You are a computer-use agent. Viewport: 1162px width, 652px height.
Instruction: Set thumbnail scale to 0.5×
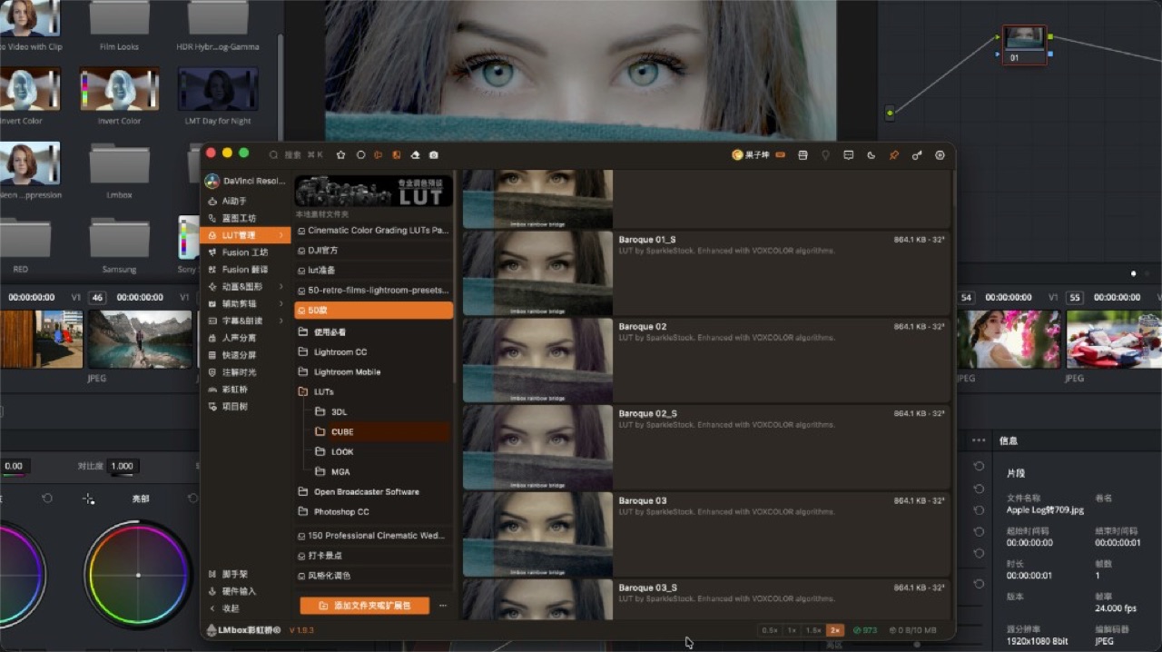(x=770, y=630)
